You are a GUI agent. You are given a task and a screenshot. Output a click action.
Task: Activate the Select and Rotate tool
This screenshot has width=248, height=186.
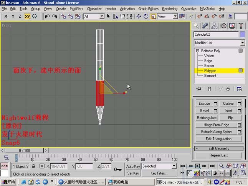click(x=146, y=16)
